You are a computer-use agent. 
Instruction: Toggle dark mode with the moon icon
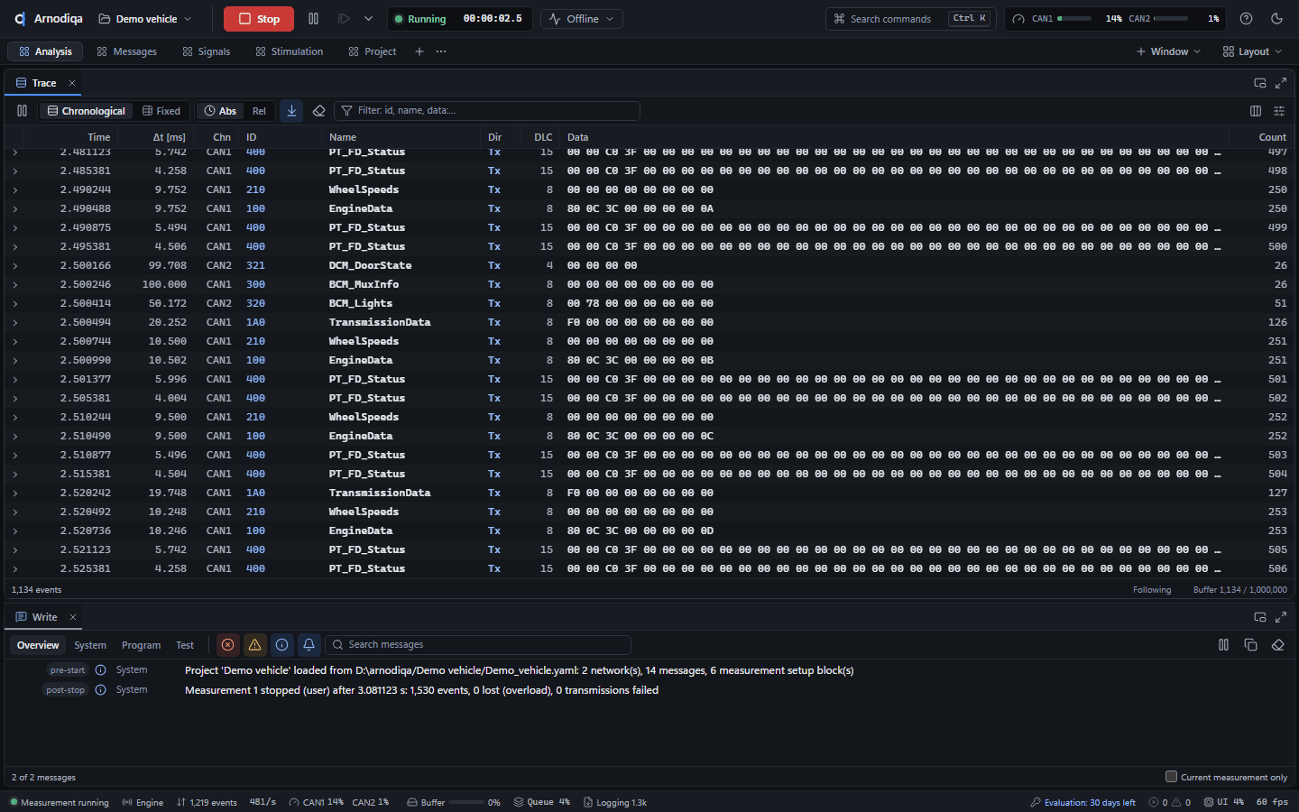(1276, 19)
